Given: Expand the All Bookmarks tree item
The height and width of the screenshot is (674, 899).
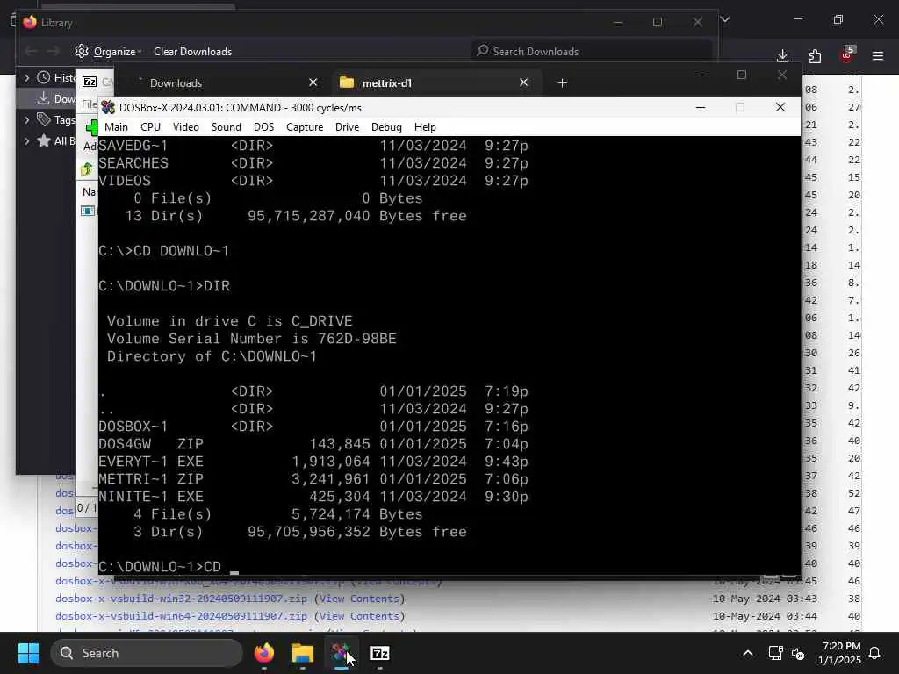Looking at the screenshot, I should [x=26, y=141].
